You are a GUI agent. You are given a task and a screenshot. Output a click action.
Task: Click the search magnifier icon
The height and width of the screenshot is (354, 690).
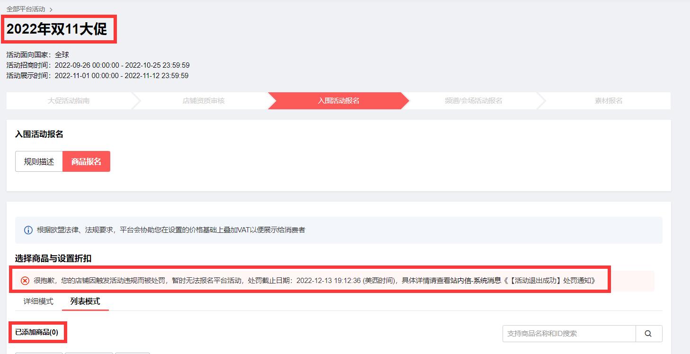tap(648, 334)
